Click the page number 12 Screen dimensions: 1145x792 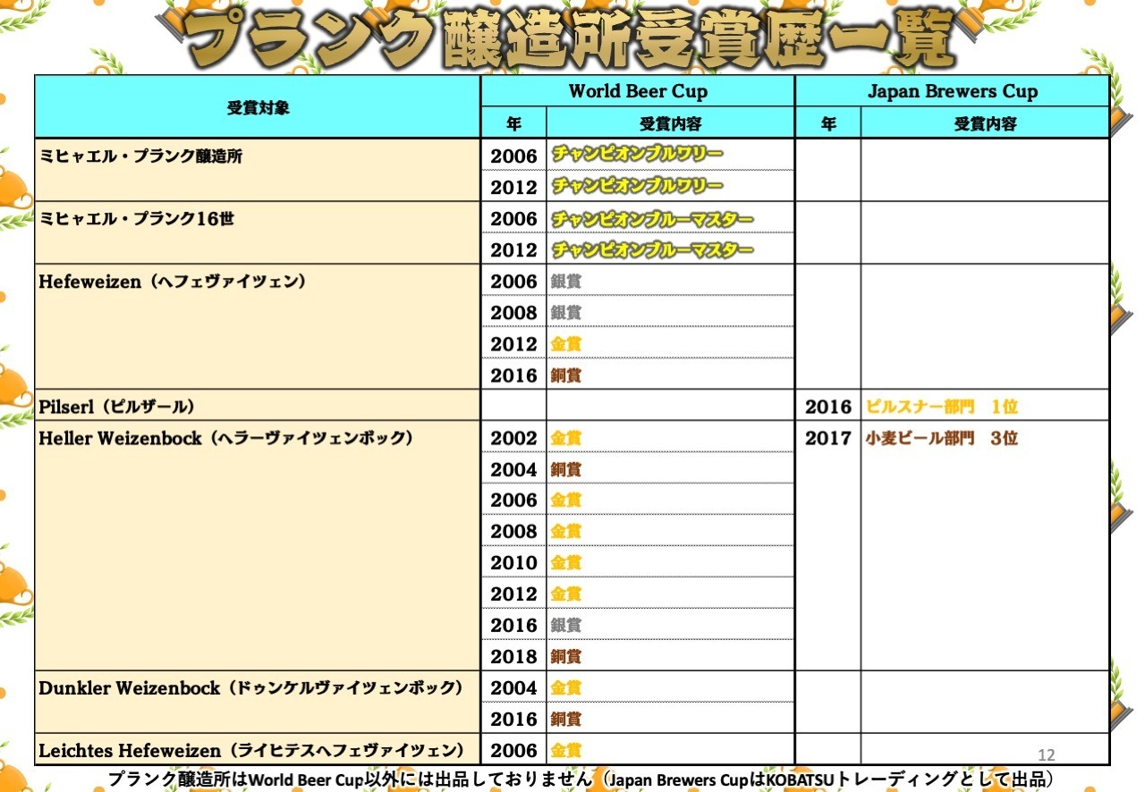pyautogui.click(x=1047, y=755)
